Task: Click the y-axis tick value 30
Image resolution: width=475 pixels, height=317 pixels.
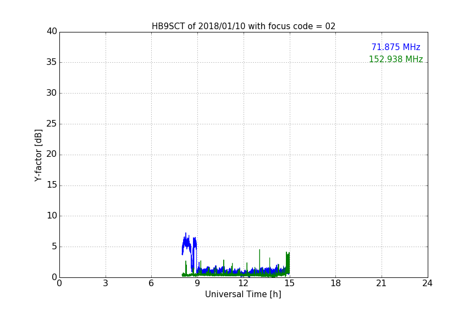Action: pos(52,93)
